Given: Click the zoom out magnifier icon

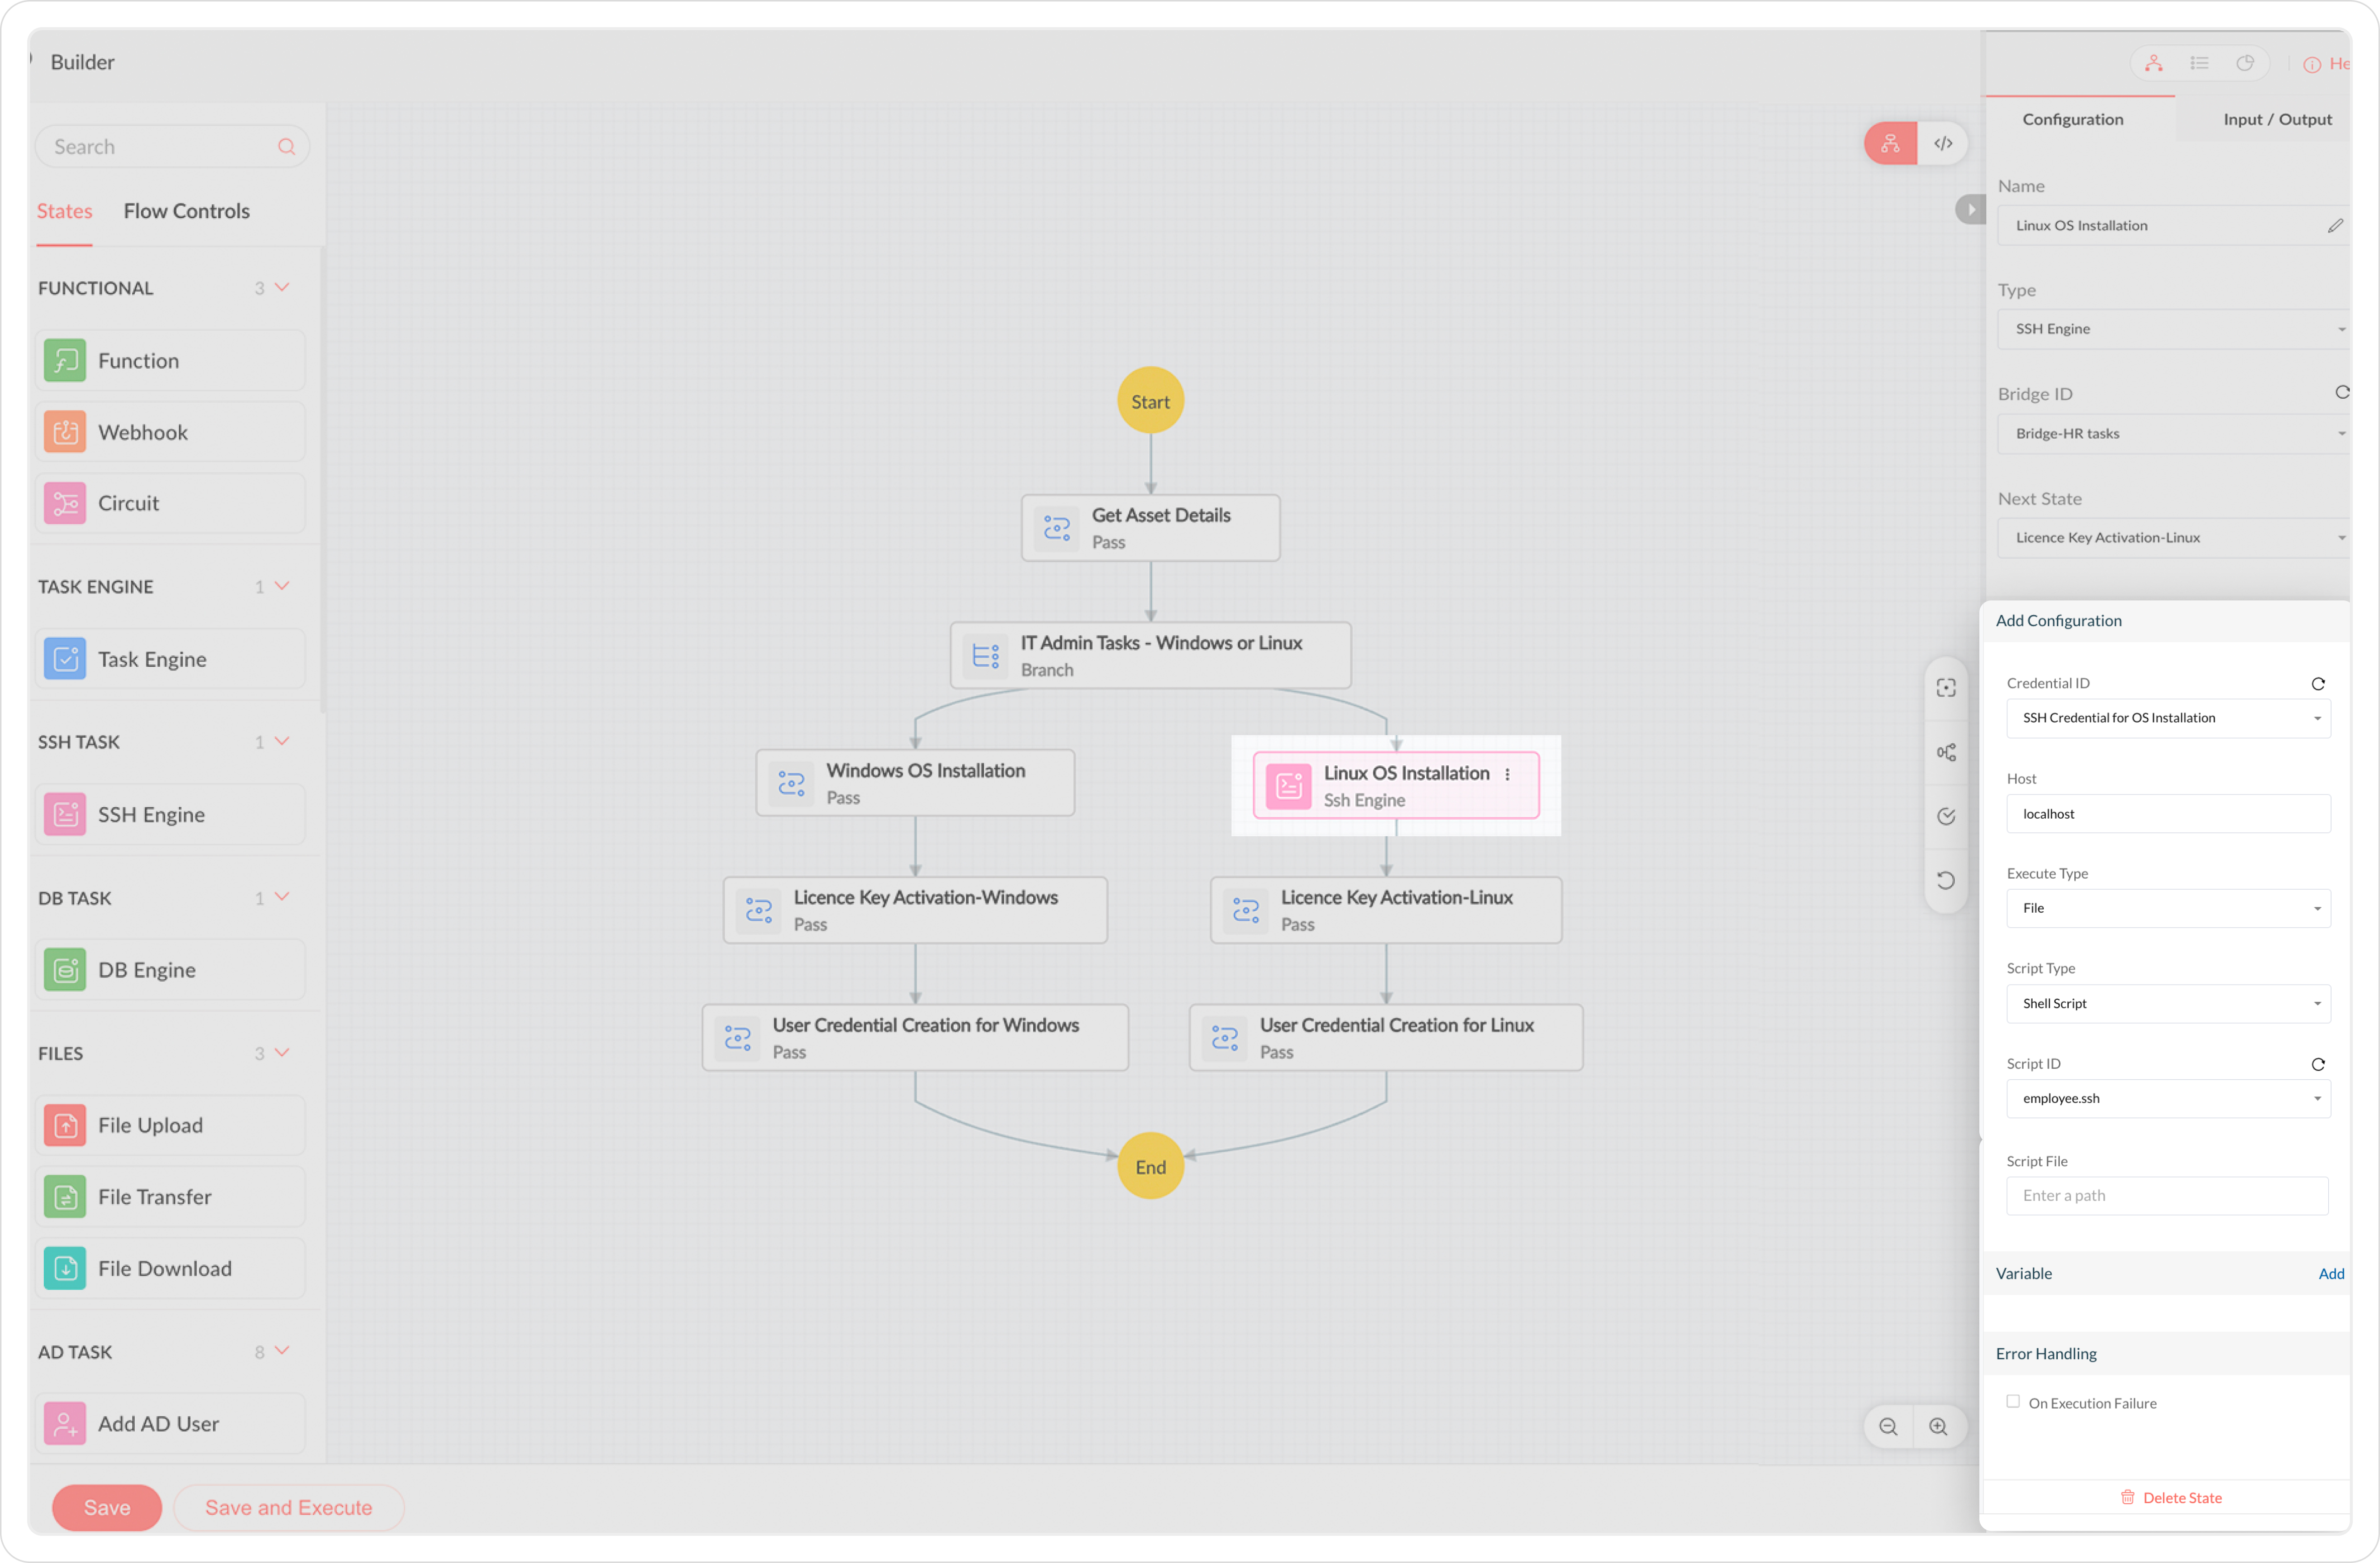Looking at the screenshot, I should 1888,1427.
